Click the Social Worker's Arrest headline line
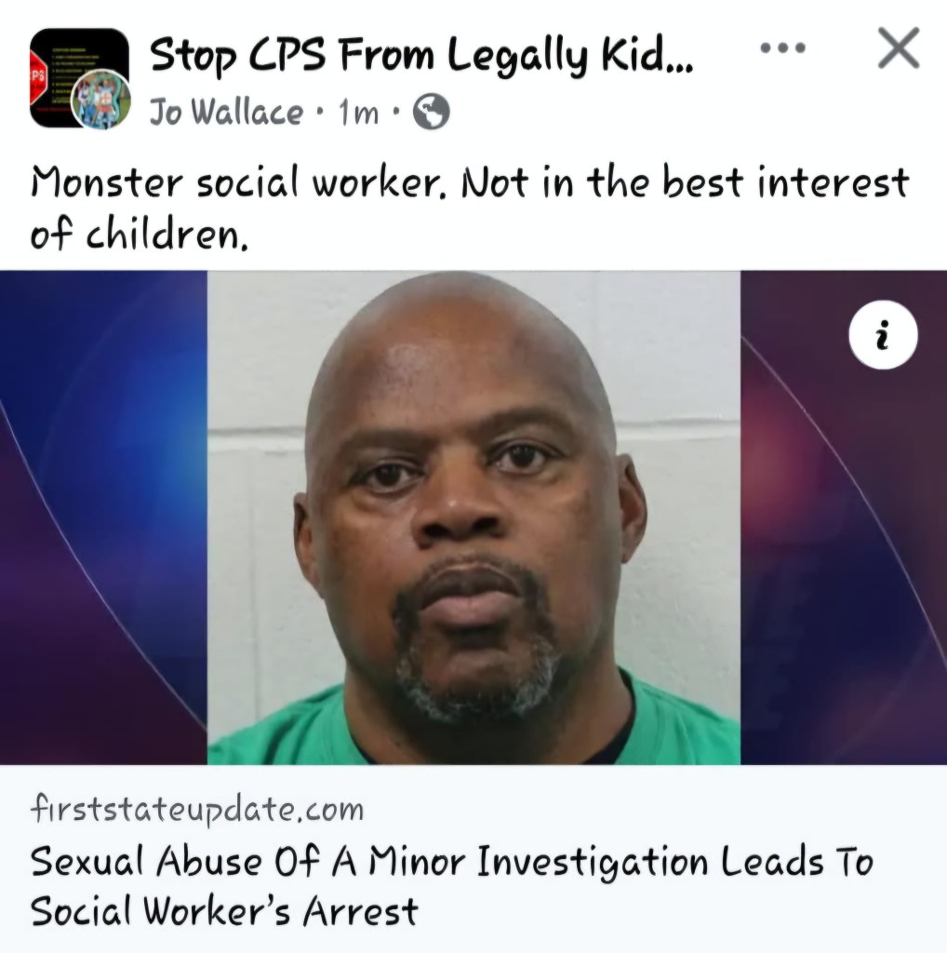947x953 pixels. pos(224,911)
